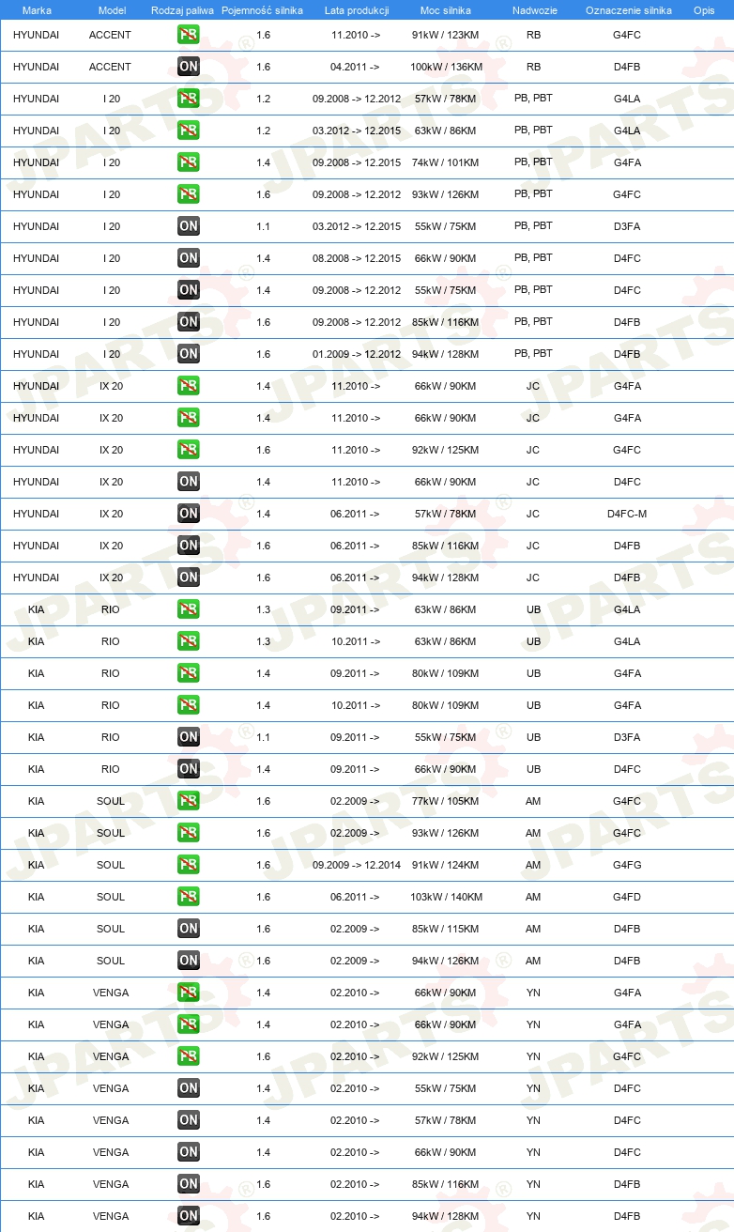Viewport: 734px width, 1232px height.
Task: Click body code YN in Venga 75KM row
Action: [x=533, y=1088]
